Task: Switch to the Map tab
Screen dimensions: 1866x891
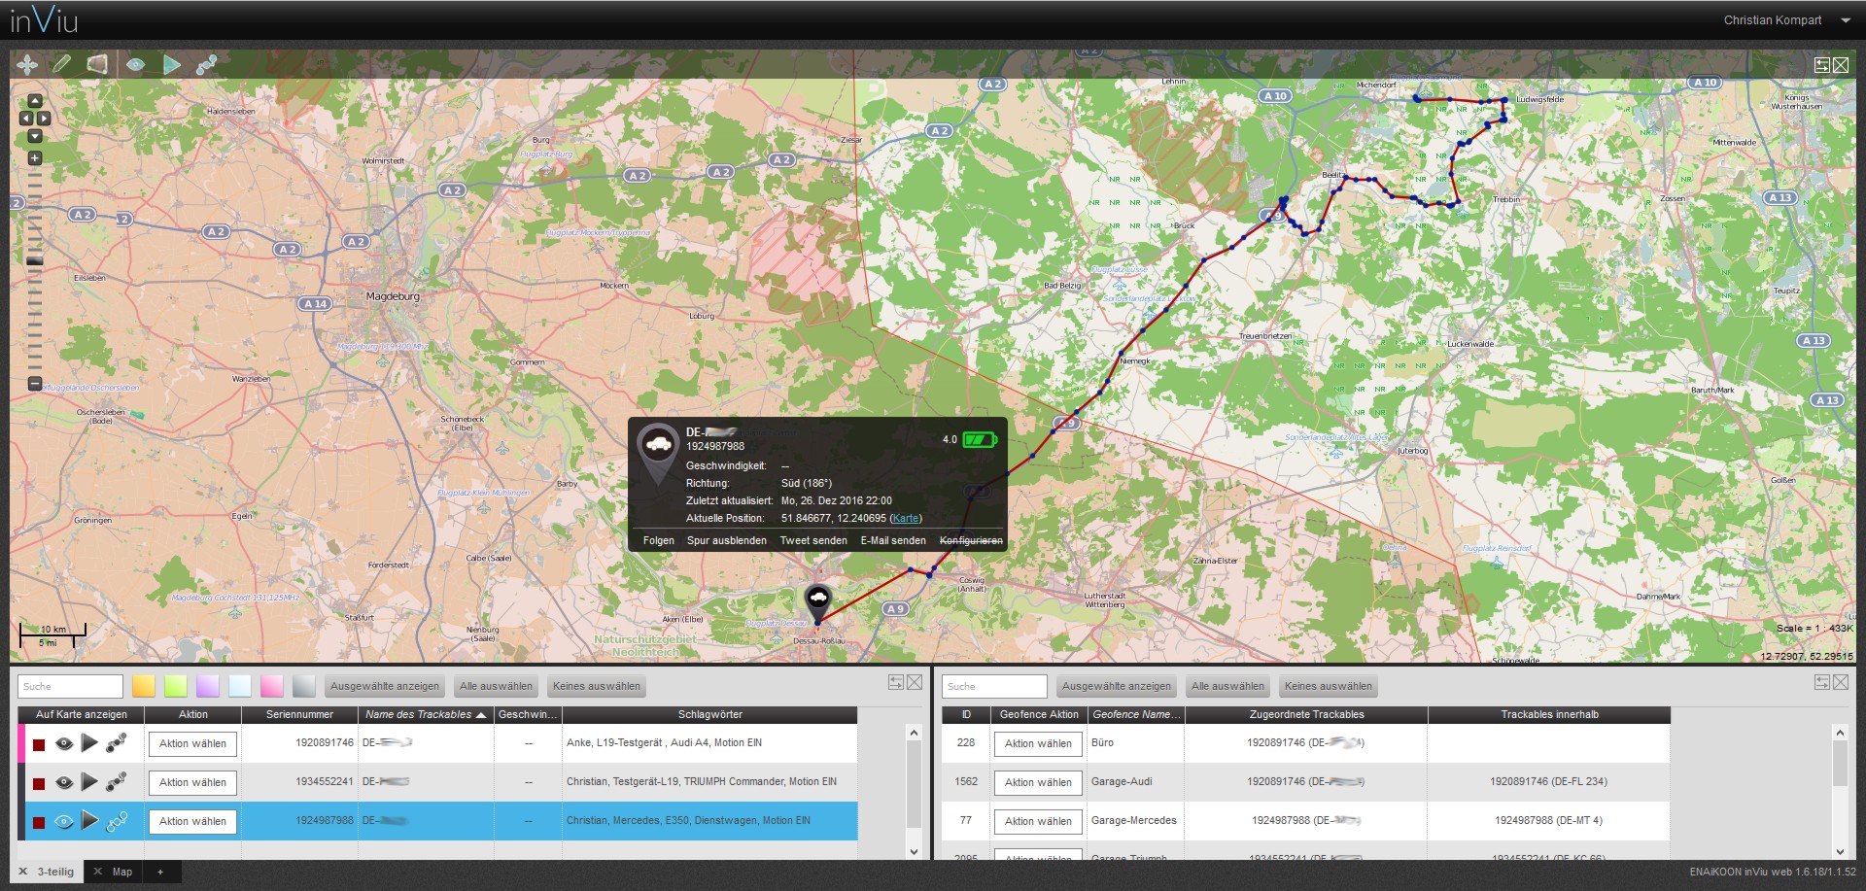Action: [x=122, y=872]
